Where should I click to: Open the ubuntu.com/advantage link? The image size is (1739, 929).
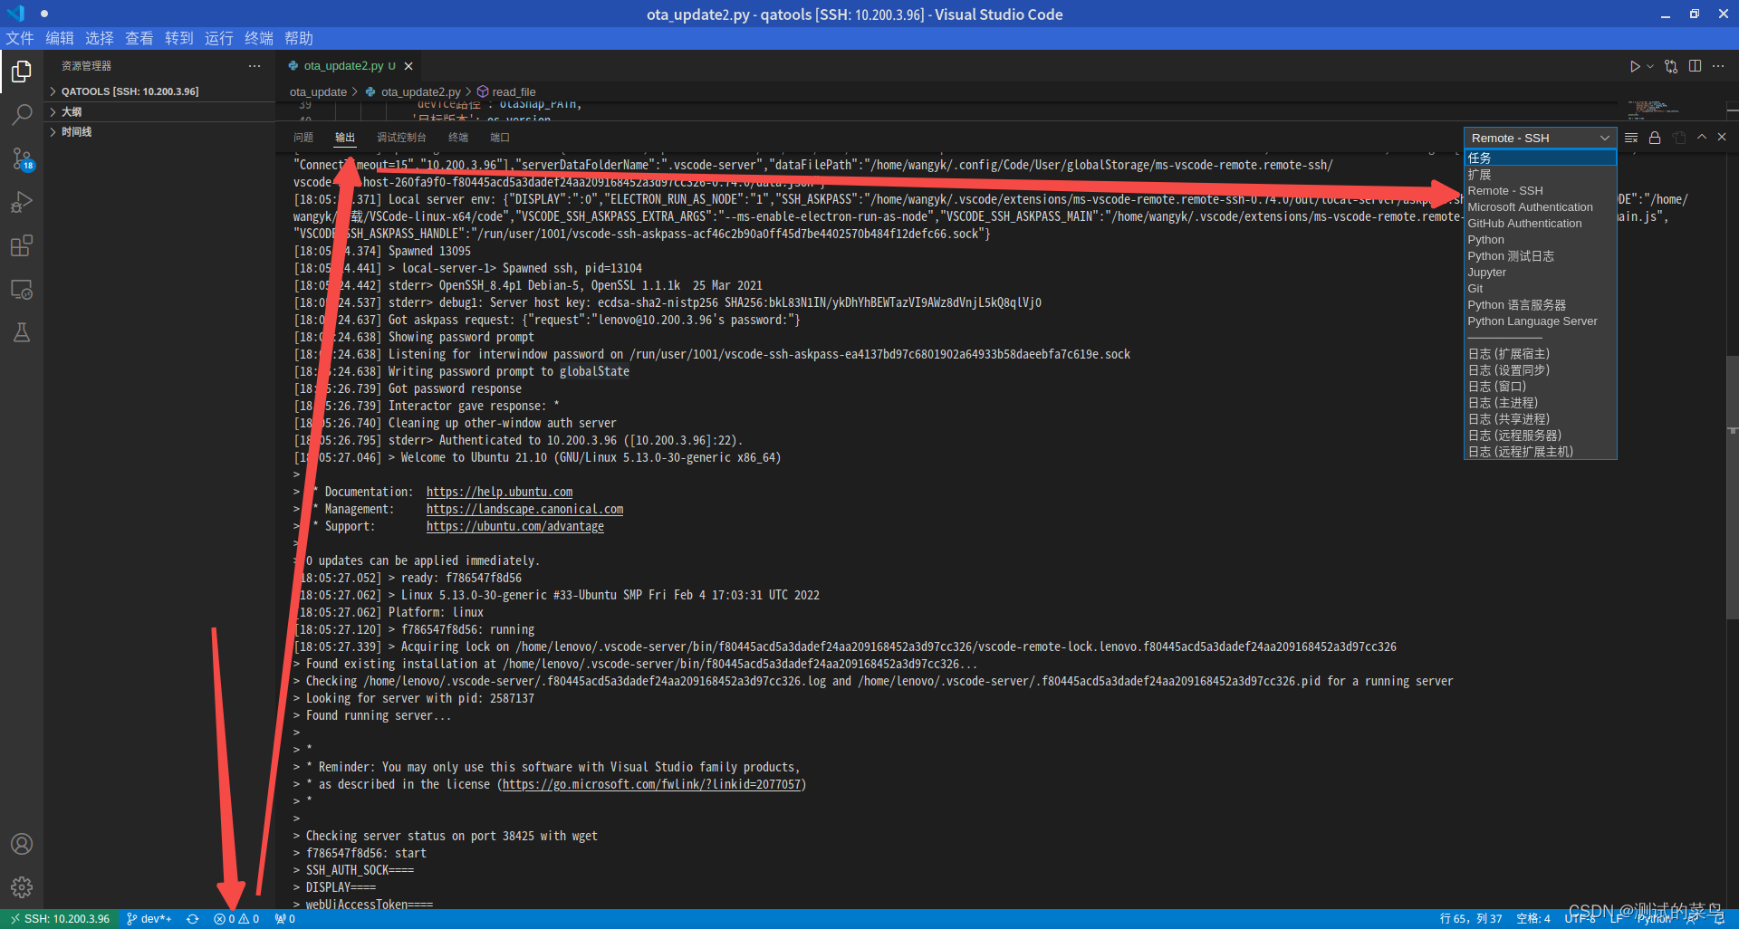[514, 526]
